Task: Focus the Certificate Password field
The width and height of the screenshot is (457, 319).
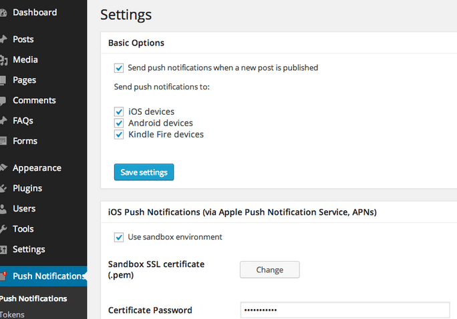Action: pos(345,310)
